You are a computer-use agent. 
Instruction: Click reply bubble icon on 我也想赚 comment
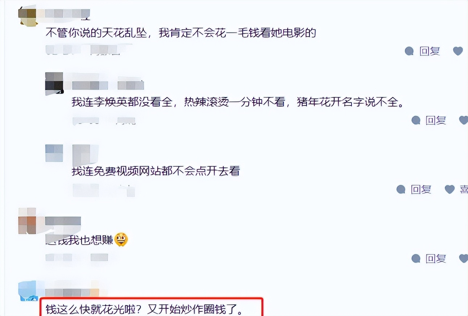pos(416,258)
